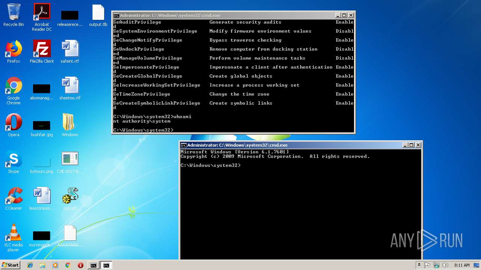This screenshot has width=481, height=270.
Task: Open system menu icon of upper cmd window
Action: pyautogui.click(x=116, y=15)
